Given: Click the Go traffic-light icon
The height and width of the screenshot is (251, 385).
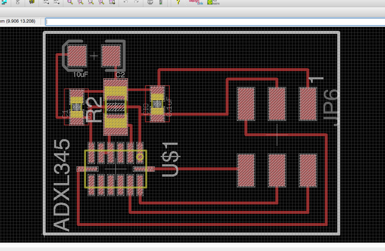Looking at the screenshot, I should click(x=161, y=2).
